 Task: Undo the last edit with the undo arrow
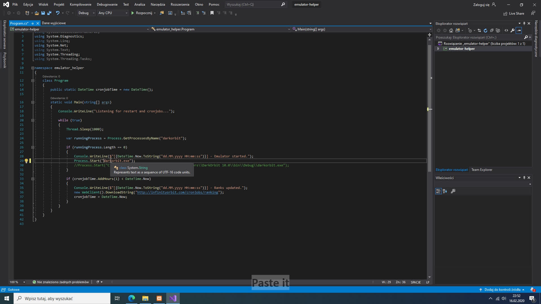click(x=58, y=13)
